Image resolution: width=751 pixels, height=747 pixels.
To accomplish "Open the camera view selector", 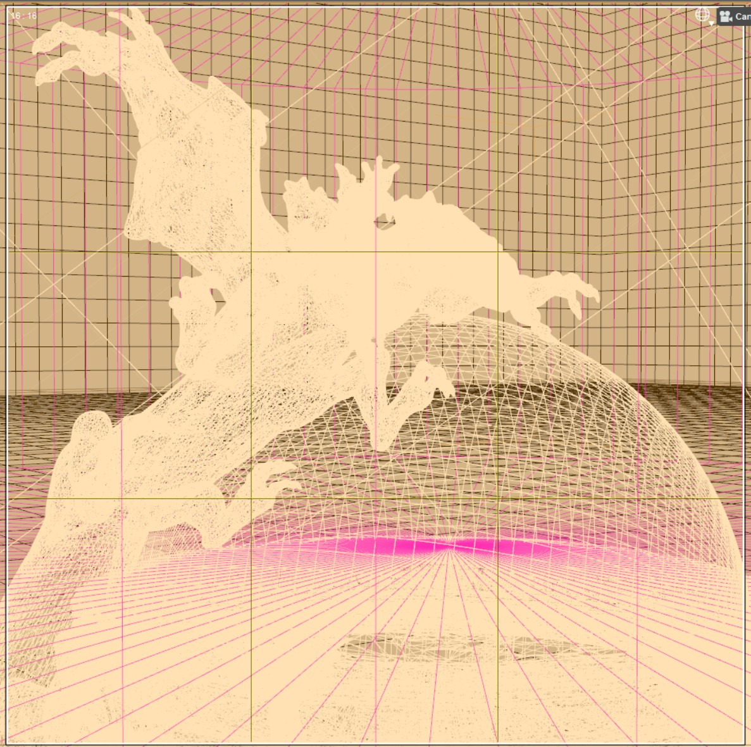I will 734,16.
